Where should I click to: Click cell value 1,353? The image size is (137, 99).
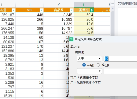point(10,73)
